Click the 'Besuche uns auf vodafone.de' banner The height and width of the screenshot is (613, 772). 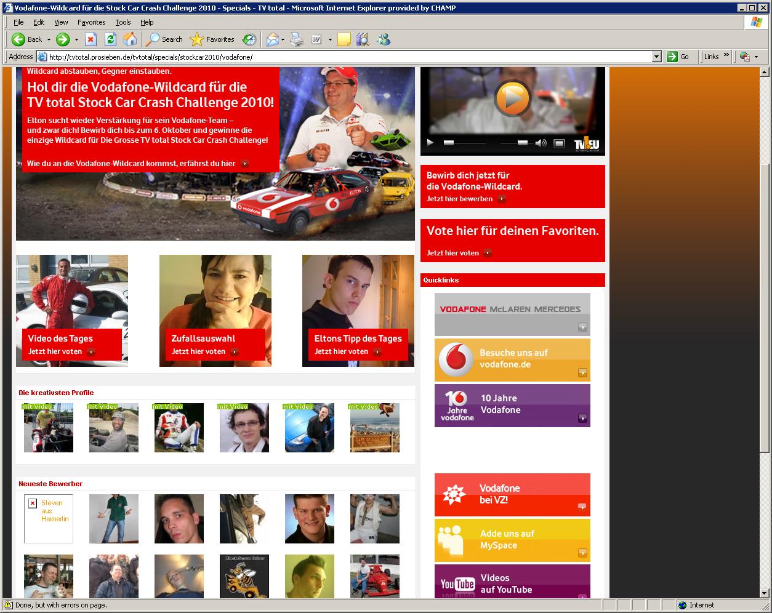(512, 359)
